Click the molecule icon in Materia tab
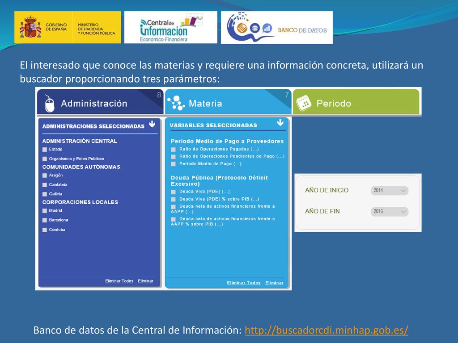458x343 pixels. (176, 103)
